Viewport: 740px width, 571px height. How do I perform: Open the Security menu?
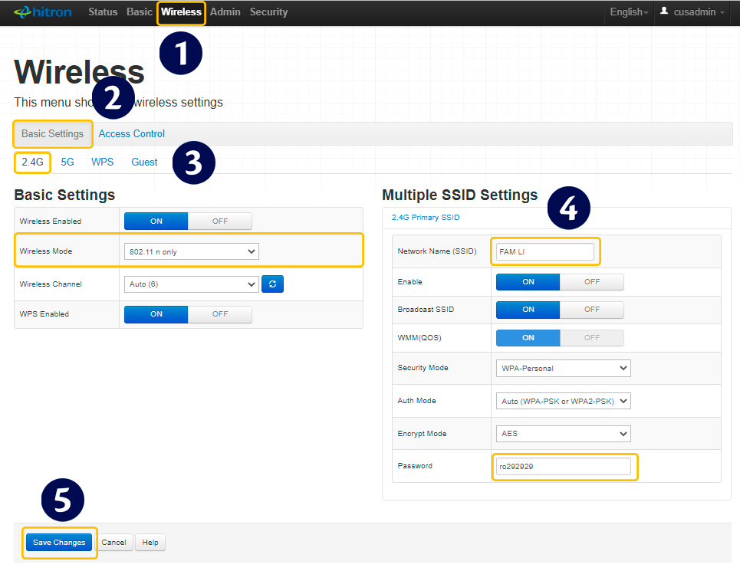pyautogui.click(x=268, y=11)
